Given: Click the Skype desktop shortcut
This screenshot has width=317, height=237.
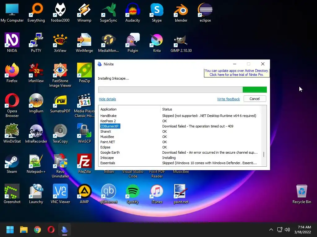Looking at the screenshot, I should pyautogui.click(x=157, y=12).
